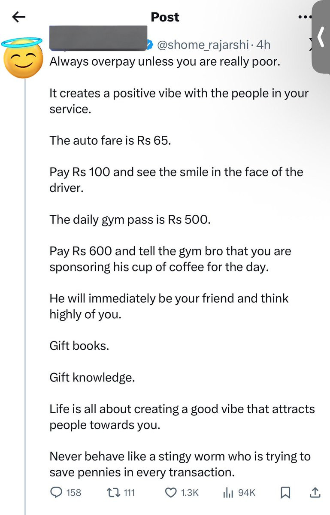This screenshot has width=330, height=515.
Task: Share the post via upload icon
Action: (x=315, y=492)
